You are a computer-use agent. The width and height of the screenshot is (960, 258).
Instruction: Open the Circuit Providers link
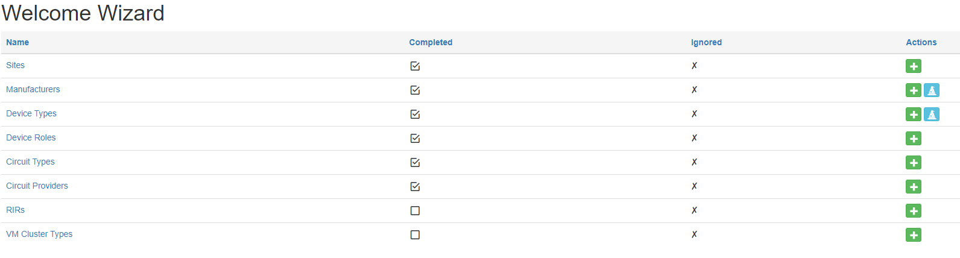37,186
